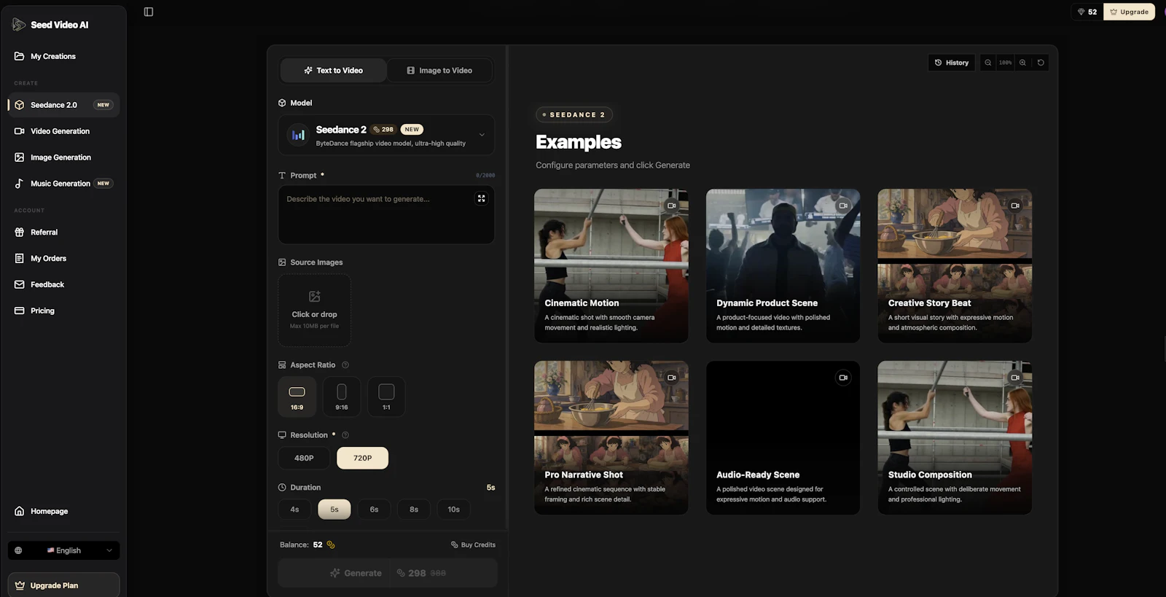
Task: Open the Cinematic Motion example
Action: (611, 266)
